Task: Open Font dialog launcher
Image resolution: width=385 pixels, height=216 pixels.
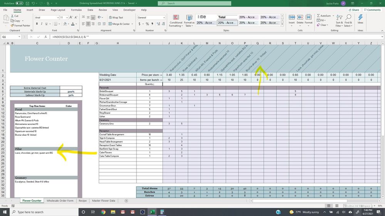Action: pyautogui.click(x=78, y=31)
